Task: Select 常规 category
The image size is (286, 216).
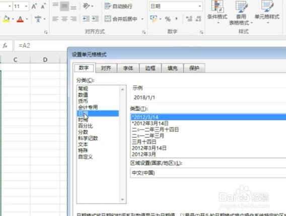Action: coord(83,89)
